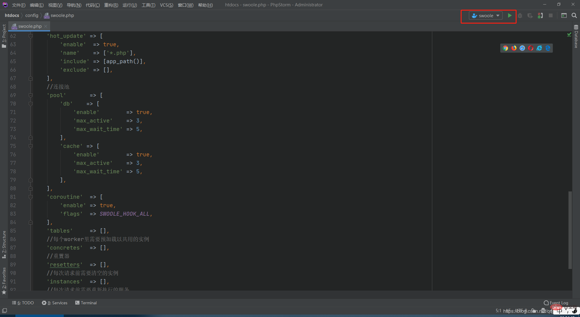Screen dimensions: 580x317
Task: Open preview in Chrome browser icon
Action: click(505, 48)
